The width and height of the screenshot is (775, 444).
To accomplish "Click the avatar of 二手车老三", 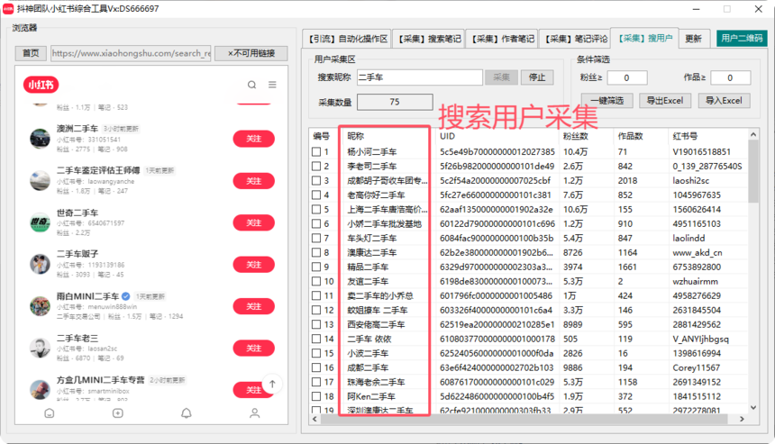I will pyautogui.click(x=40, y=349).
